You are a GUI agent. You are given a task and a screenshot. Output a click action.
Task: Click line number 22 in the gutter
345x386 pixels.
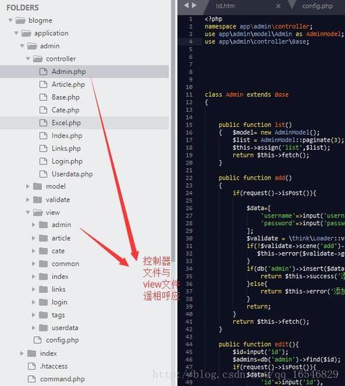tap(189, 177)
